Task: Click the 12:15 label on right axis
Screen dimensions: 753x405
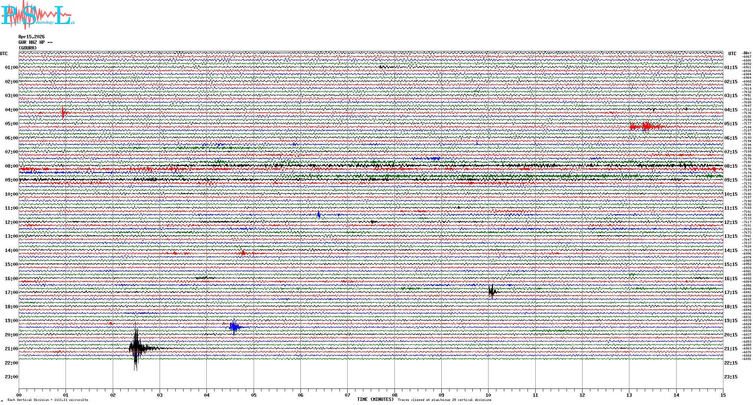Action: tap(731, 222)
